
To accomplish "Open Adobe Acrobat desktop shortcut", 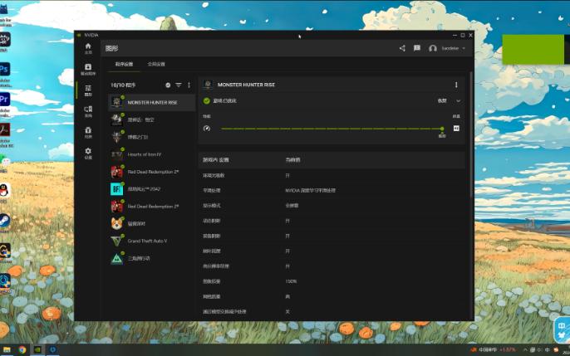I will (x=5, y=129).
